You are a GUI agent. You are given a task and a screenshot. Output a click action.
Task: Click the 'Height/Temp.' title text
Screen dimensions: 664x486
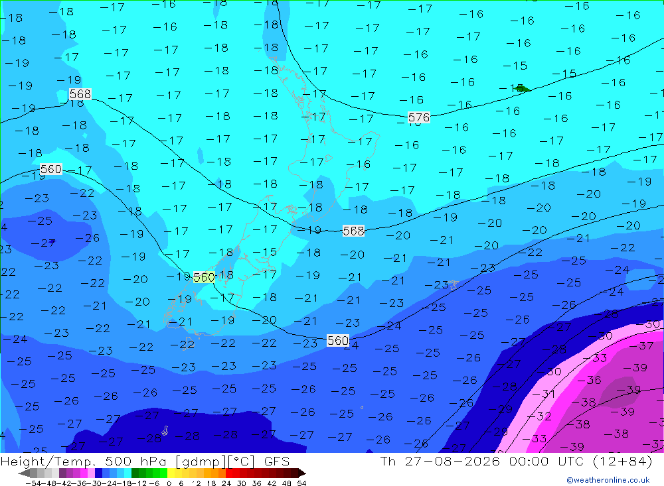tap(48, 461)
